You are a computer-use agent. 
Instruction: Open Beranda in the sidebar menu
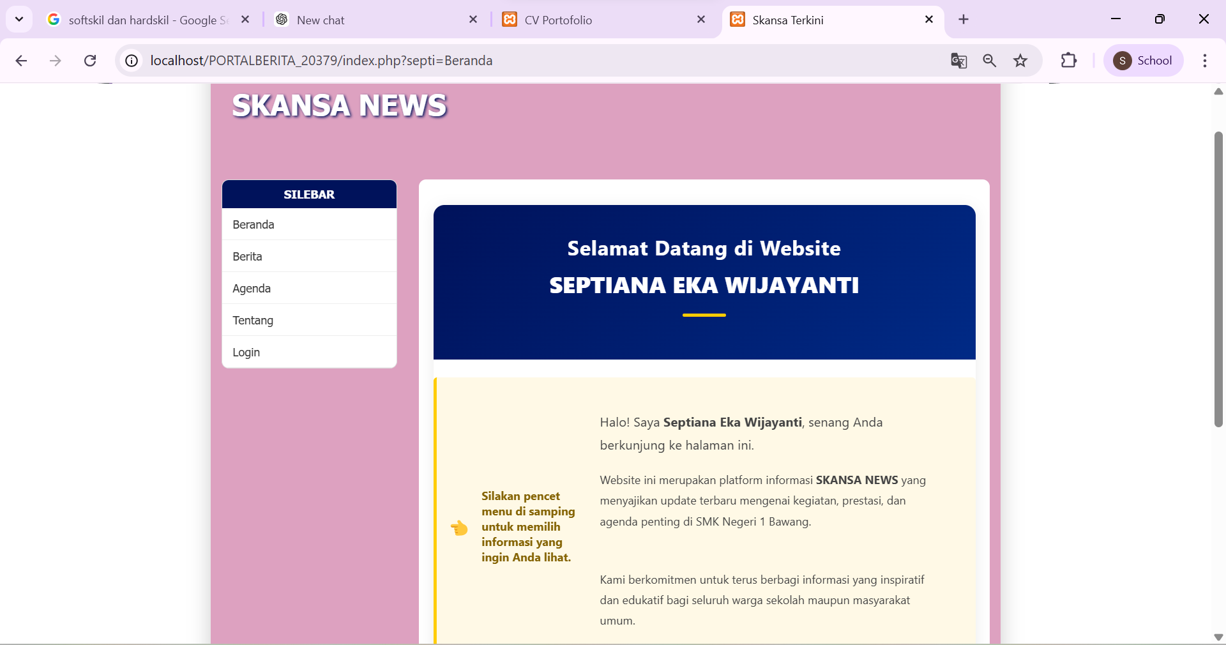pos(309,224)
